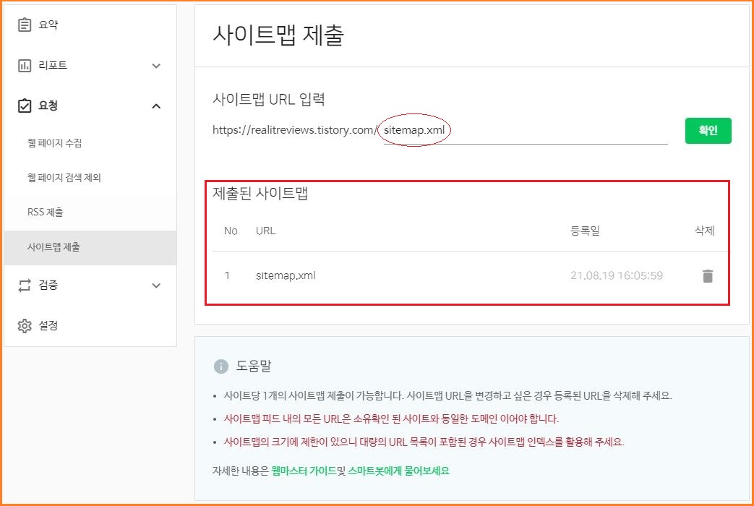This screenshot has height=506, width=754.
Task: Click the URL column header
Action: pos(265,231)
